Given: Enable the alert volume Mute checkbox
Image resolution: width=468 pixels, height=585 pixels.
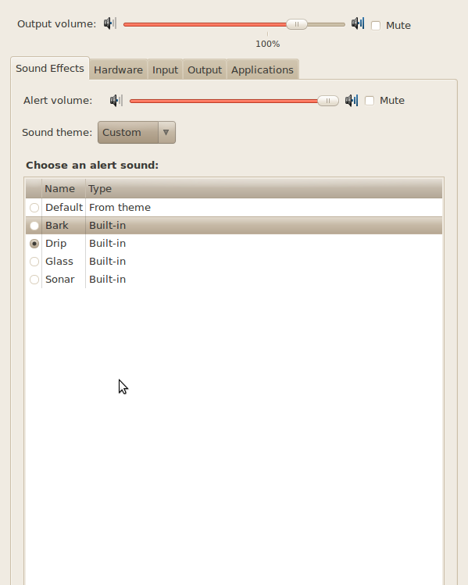Looking at the screenshot, I should 370,101.
